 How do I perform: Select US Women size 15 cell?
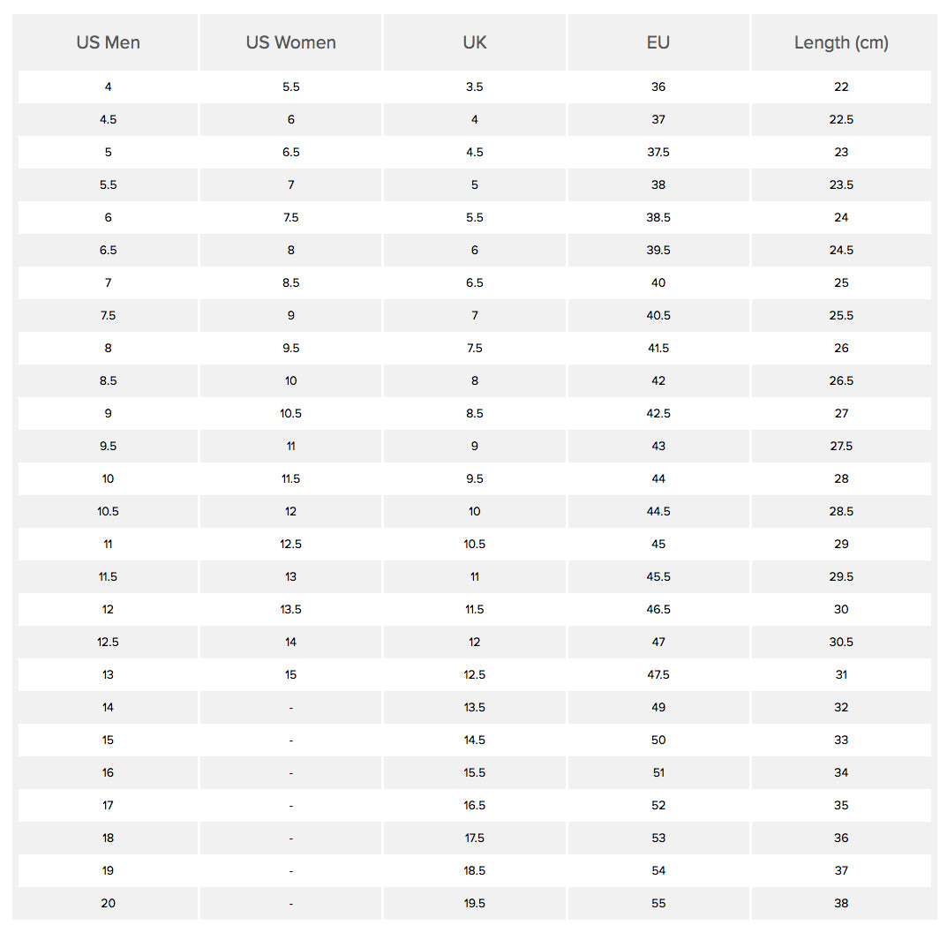[291, 674]
